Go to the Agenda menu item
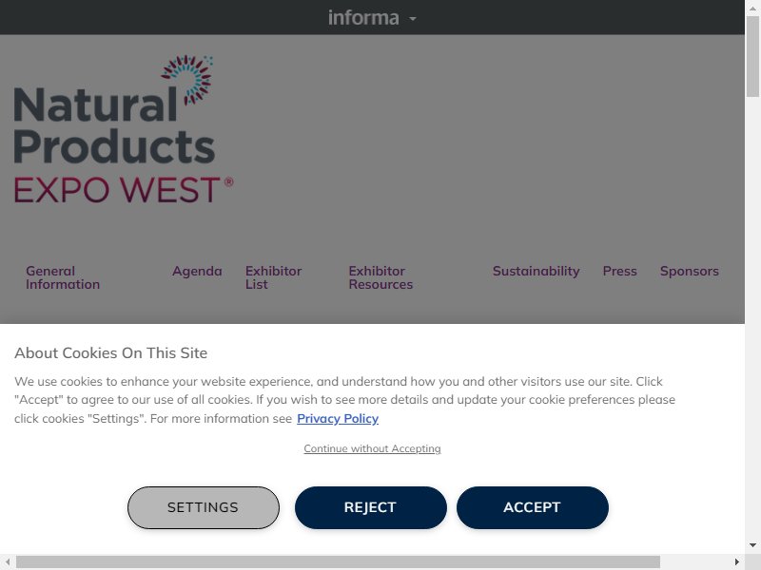 point(197,271)
